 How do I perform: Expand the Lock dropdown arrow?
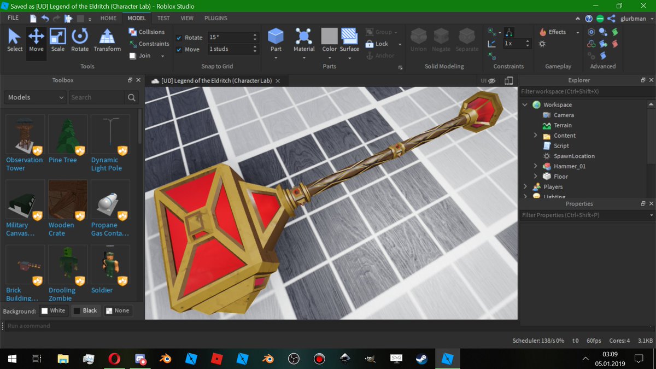tap(400, 44)
